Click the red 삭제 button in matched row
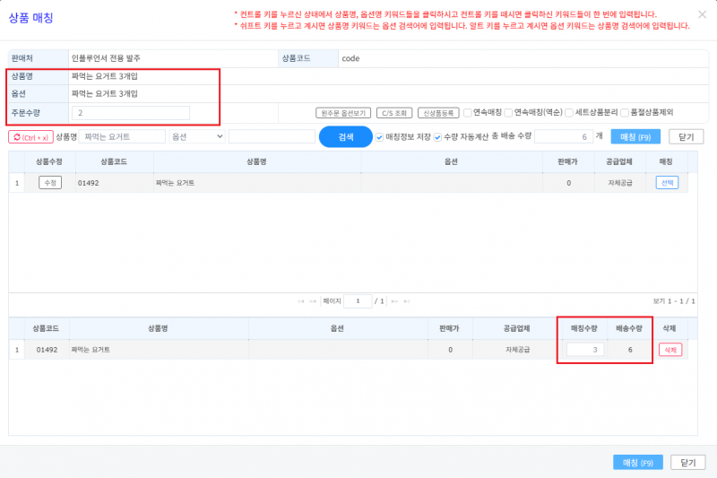Screen dimensions: 717x478 (670, 350)
